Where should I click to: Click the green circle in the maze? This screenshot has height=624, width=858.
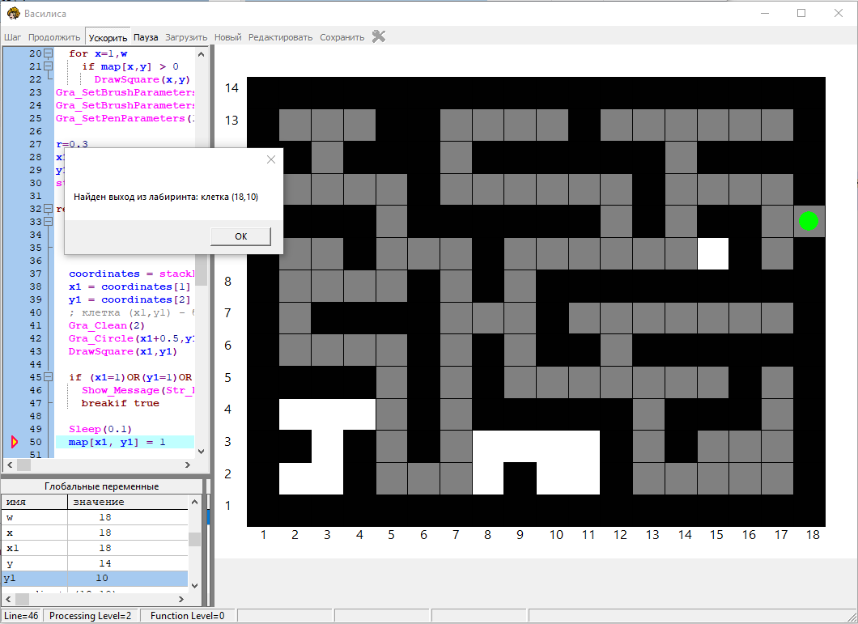coord(809,221)
